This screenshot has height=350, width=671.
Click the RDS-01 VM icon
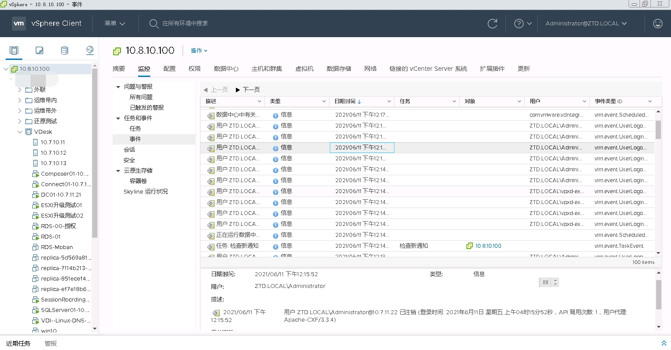point(36,237)
